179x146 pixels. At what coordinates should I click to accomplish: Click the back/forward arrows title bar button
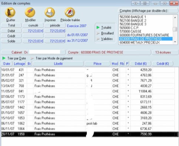(135, 3)
